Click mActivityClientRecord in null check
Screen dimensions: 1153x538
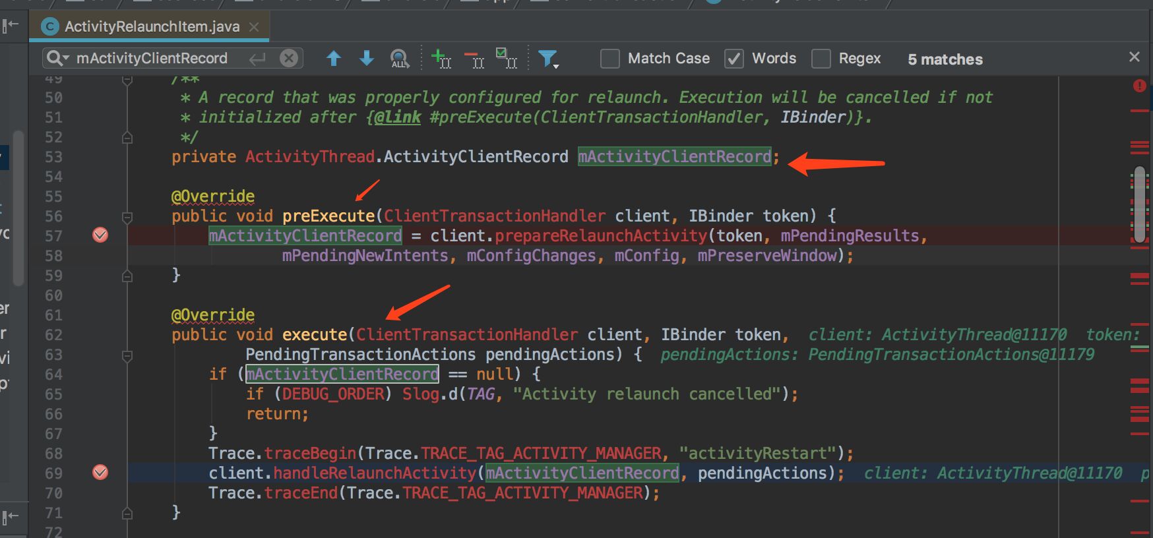(x=342, y=374)
